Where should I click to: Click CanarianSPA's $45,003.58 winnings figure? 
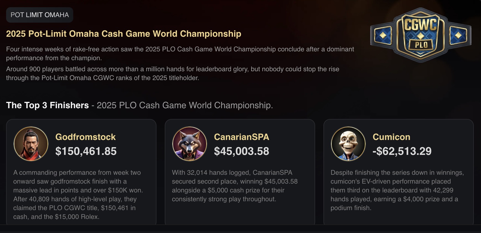click(242, 151)
